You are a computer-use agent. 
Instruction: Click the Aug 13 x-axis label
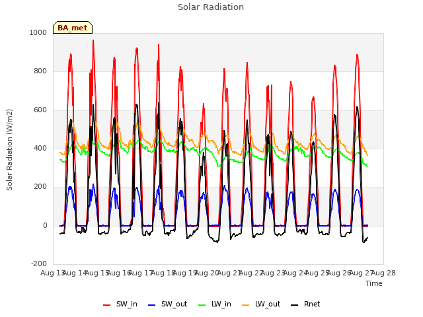click(x=53, y=273)
